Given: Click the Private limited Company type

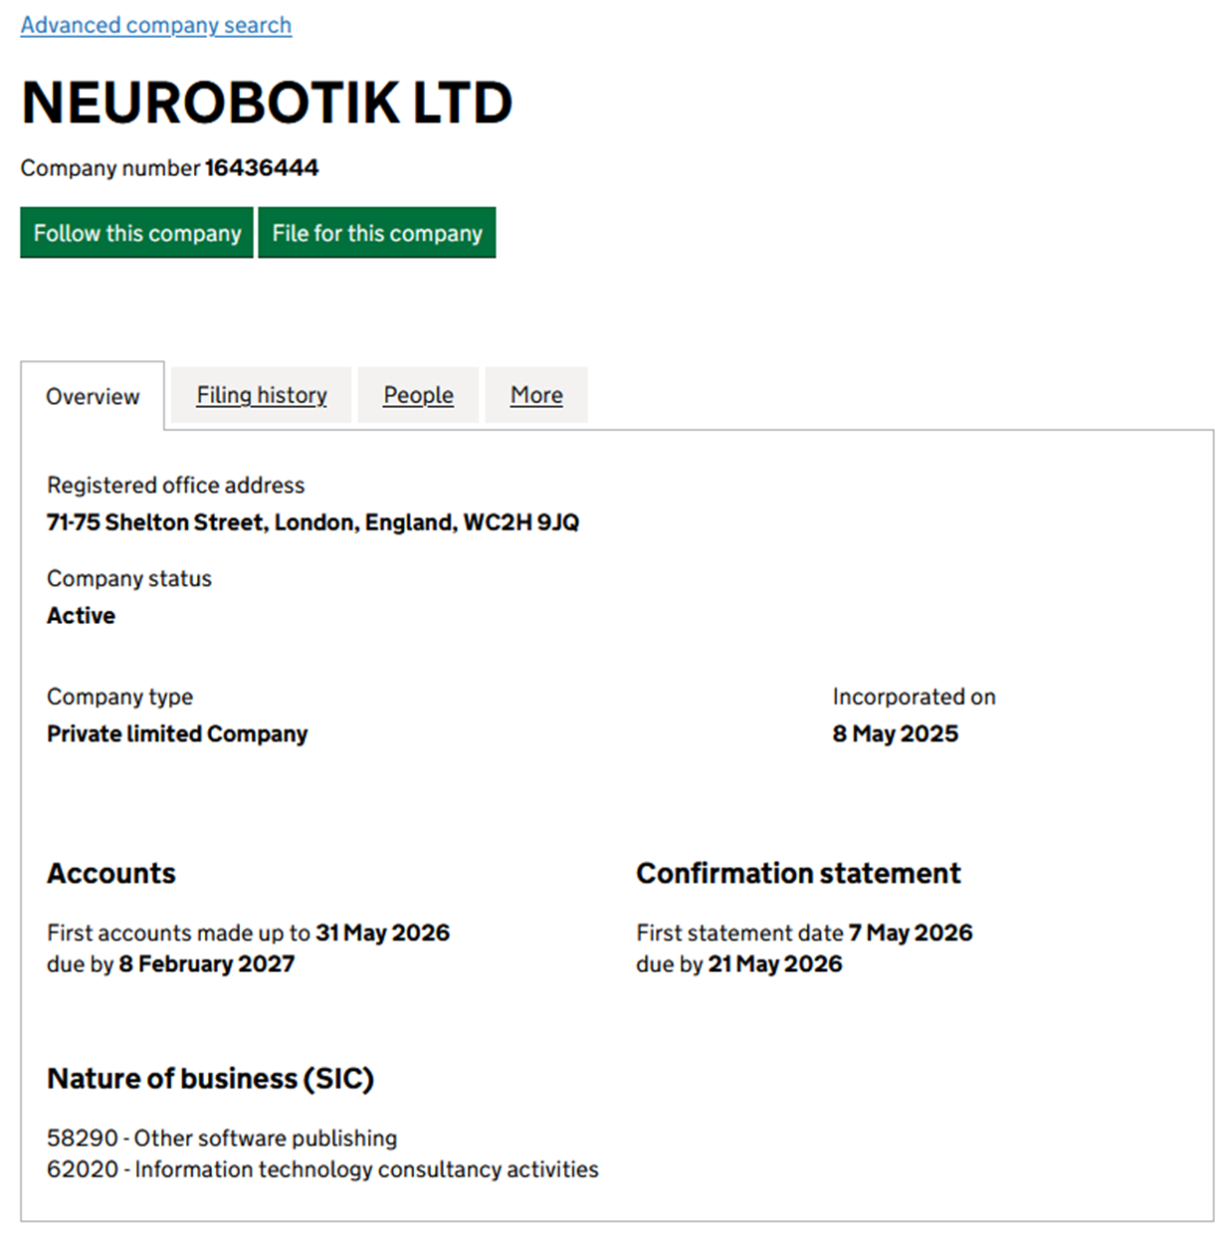Looking at the screenshot, I should click(x=176, y=733).
